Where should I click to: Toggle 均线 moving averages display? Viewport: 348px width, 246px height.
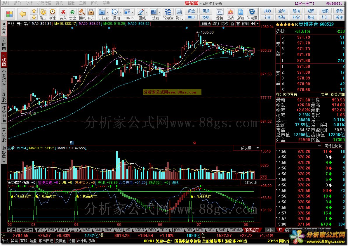216,24
